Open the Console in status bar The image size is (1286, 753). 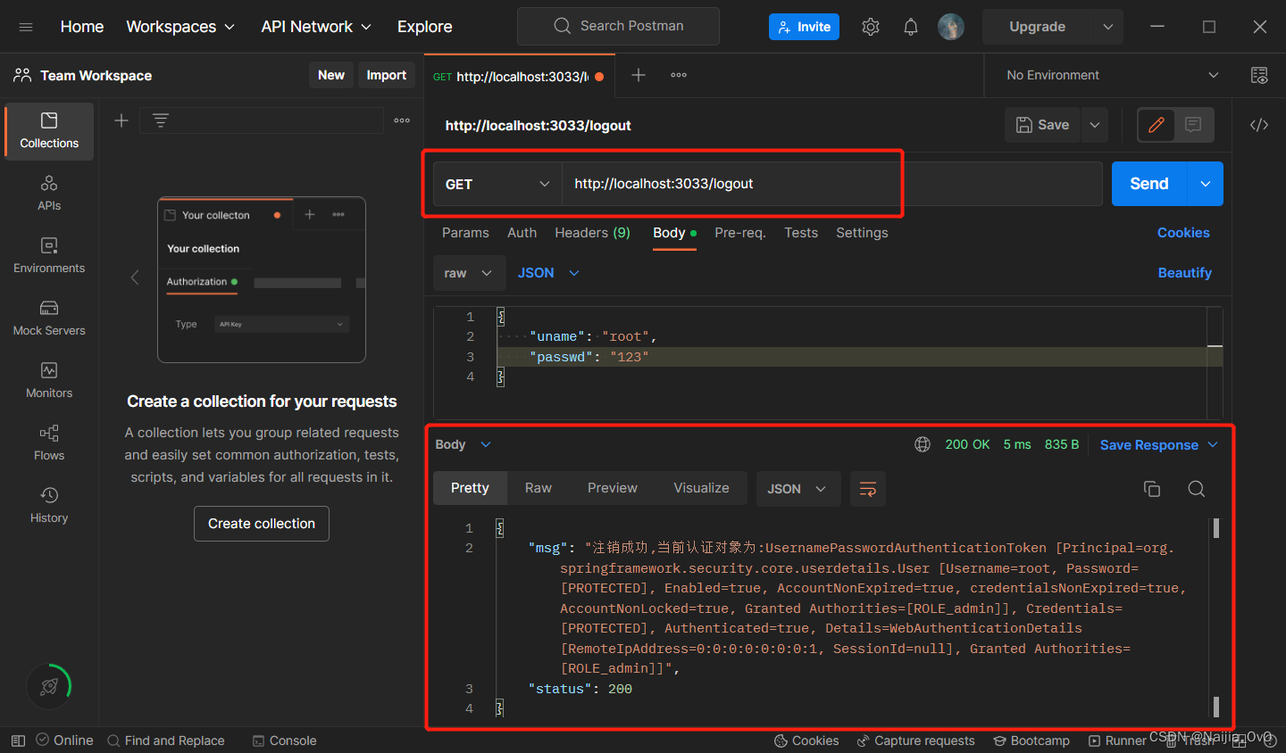(x=285, y=741)
